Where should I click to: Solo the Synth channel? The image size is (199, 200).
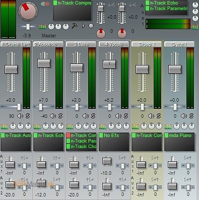[x=191, y=116]
